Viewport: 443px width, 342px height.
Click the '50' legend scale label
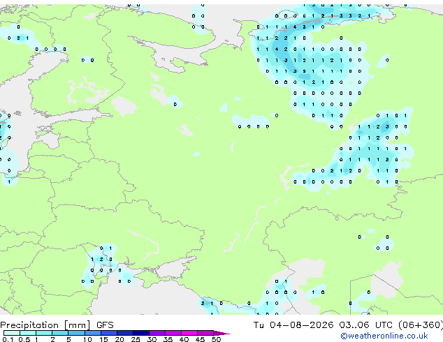(217, 339)
